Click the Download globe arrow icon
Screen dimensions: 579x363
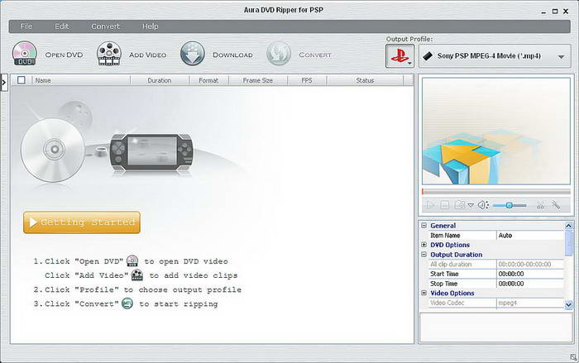193,54
